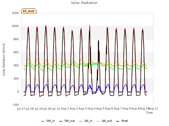Click the 800 y-axis tick label

[x=16, y=39]
